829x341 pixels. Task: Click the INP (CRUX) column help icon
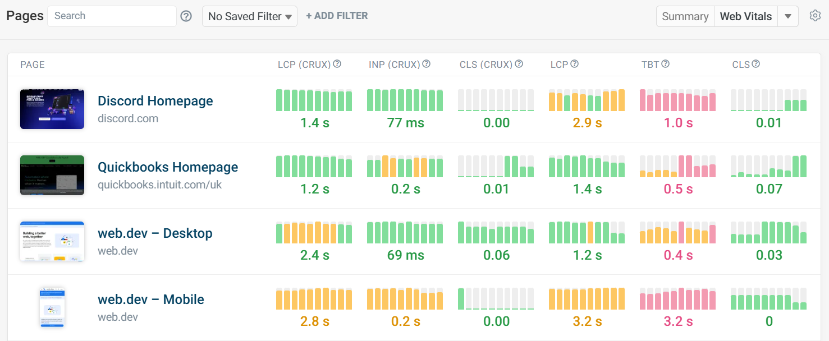point(426,63)
